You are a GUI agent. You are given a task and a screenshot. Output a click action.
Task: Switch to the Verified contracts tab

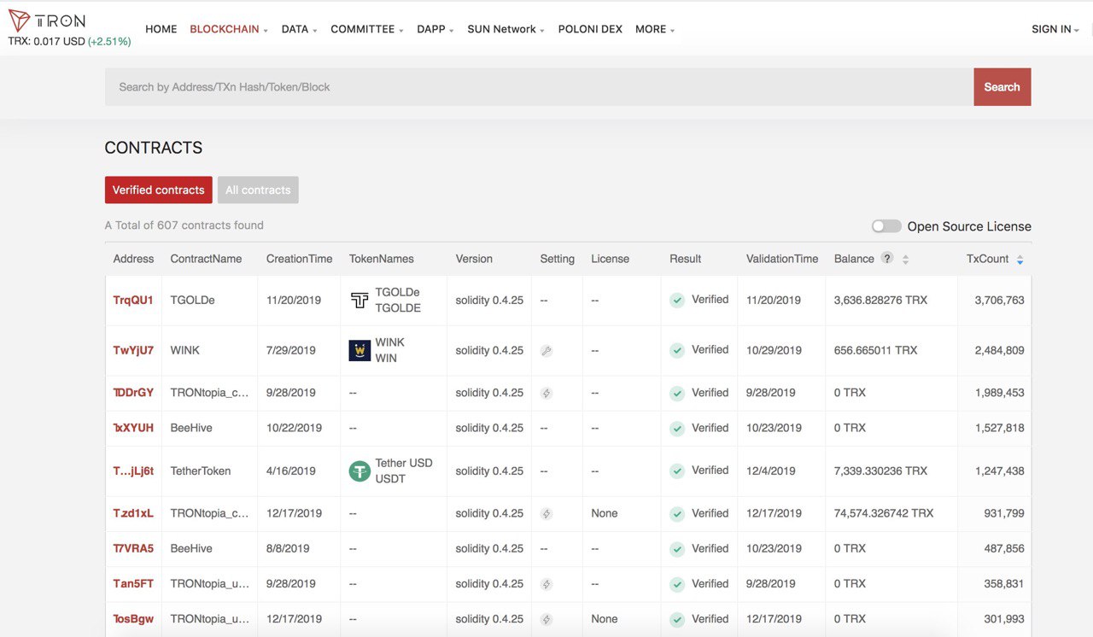159,190
